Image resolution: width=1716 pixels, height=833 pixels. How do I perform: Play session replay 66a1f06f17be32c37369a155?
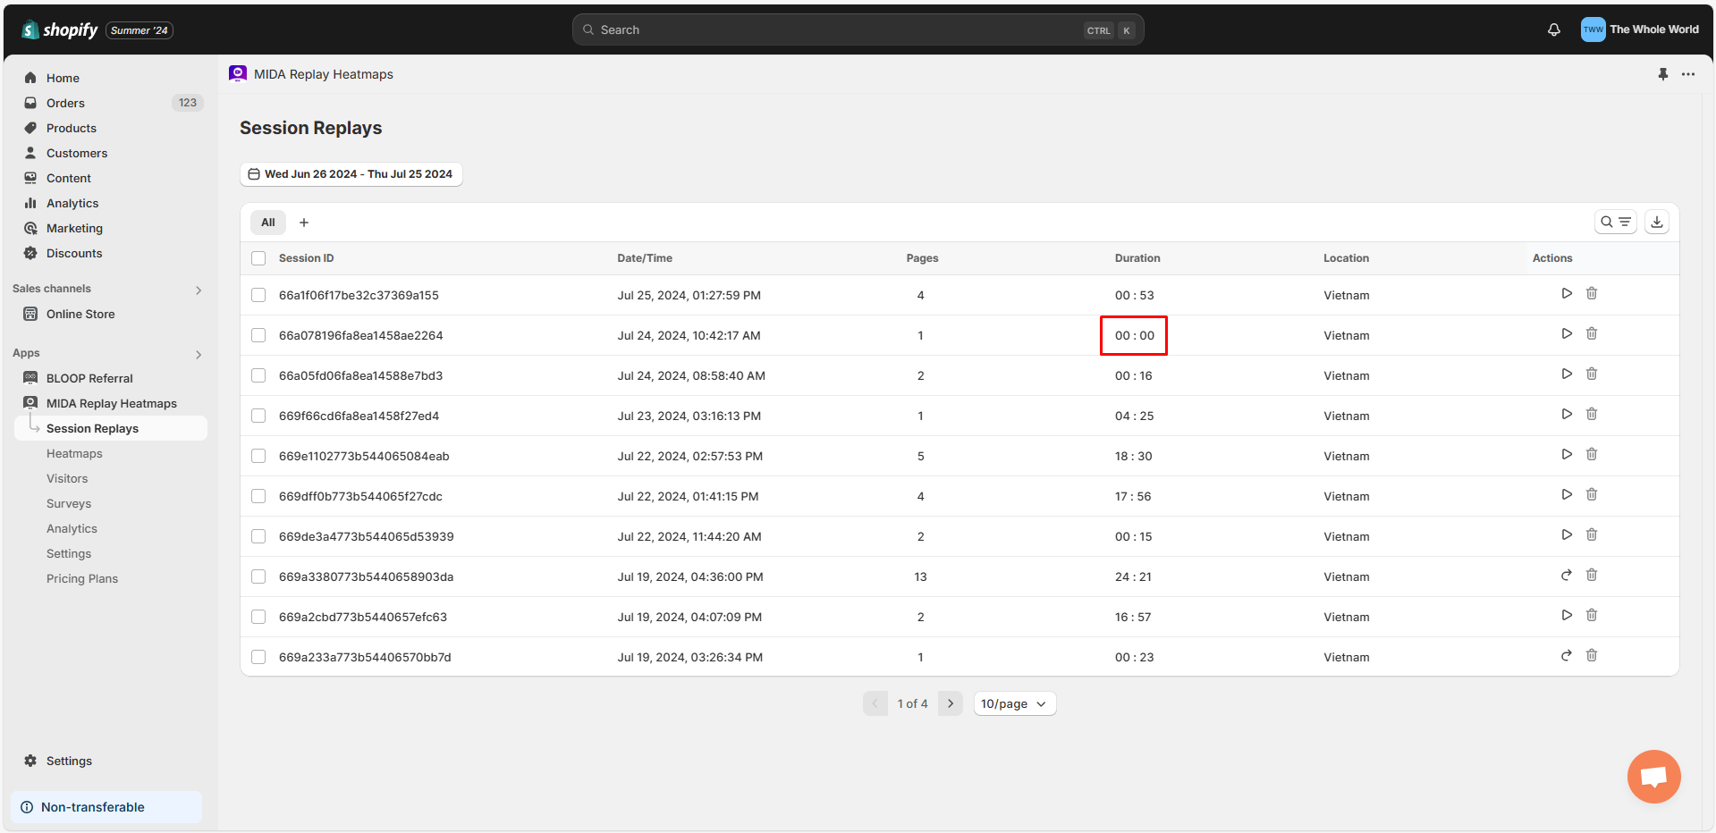tap(1566, 293)
